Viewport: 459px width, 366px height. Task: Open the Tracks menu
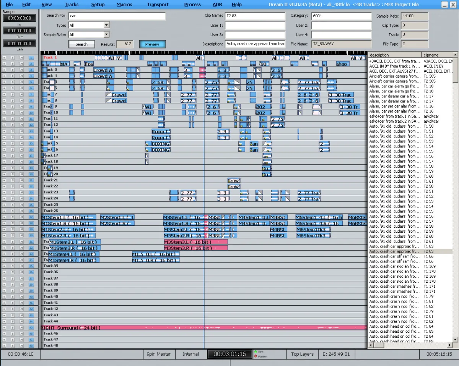point(72,5)
